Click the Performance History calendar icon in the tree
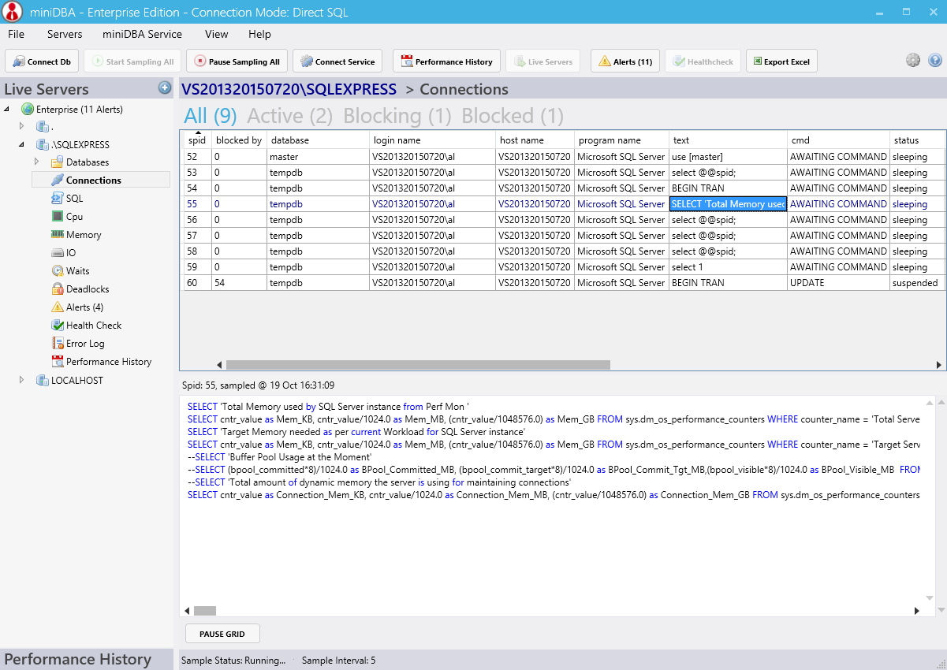The image size is (947, 670). click(58, 362)
